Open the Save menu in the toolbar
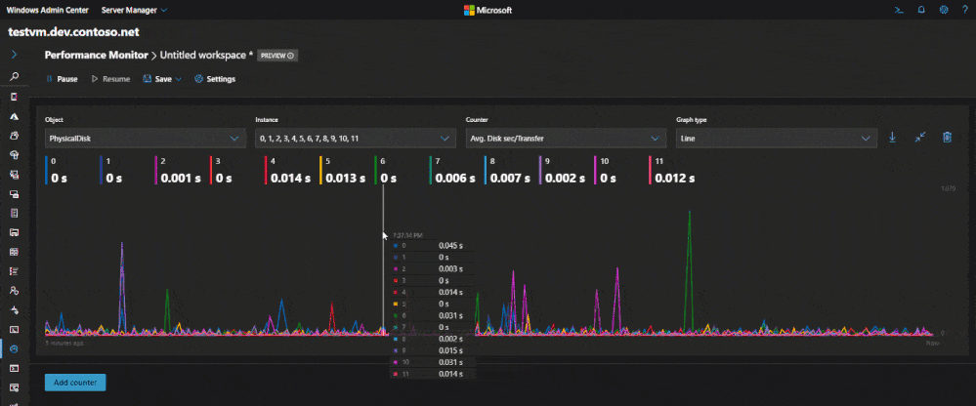 pyautogui.click(x=162, y=79)
